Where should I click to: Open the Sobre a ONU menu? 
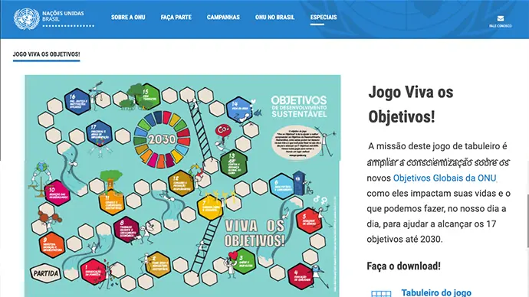pyautogui.click(x=128, y=17)
